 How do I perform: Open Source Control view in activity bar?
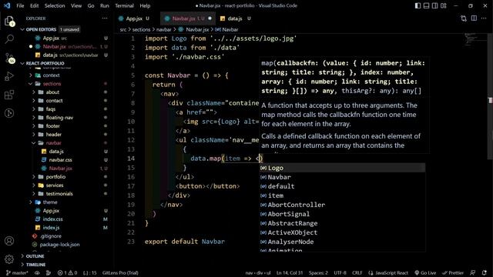(9, 58)
